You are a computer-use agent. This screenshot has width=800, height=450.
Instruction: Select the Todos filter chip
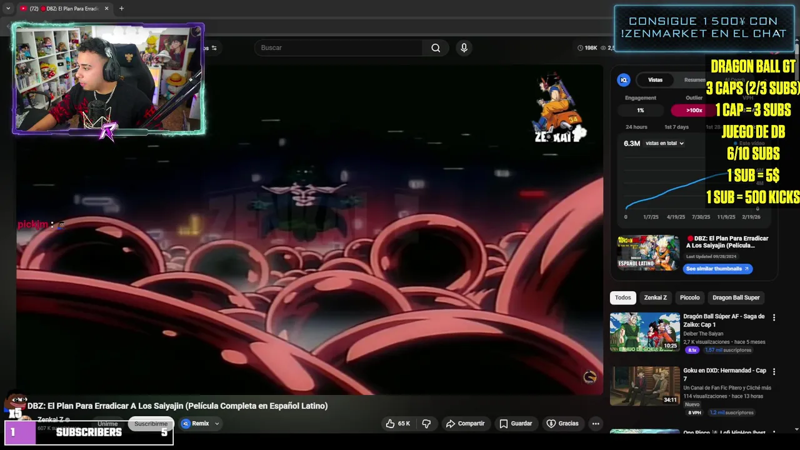[x=622, y=297]
